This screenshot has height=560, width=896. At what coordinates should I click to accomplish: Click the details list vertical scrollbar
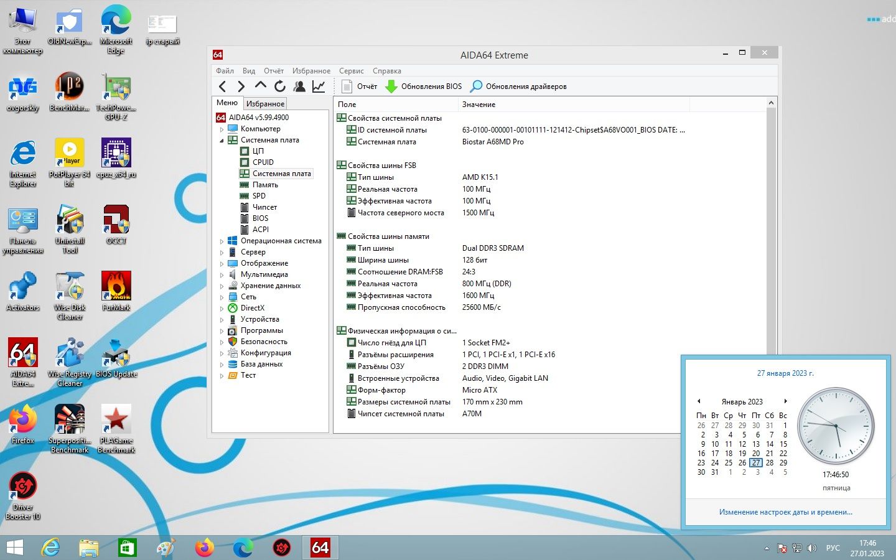pos(772,264)
